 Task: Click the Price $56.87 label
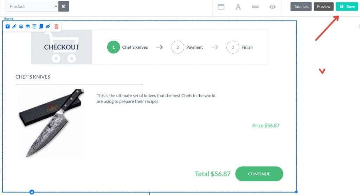(266, 125)
